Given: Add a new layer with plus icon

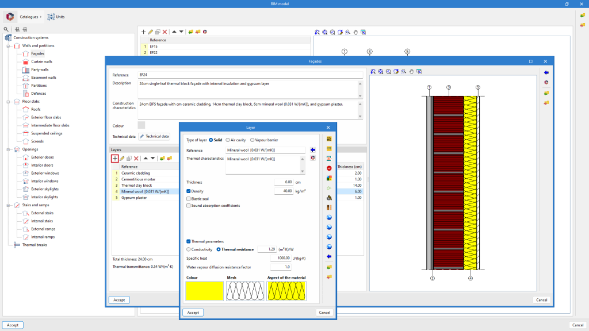Looking at the screenshot, I should coord(115,158).
